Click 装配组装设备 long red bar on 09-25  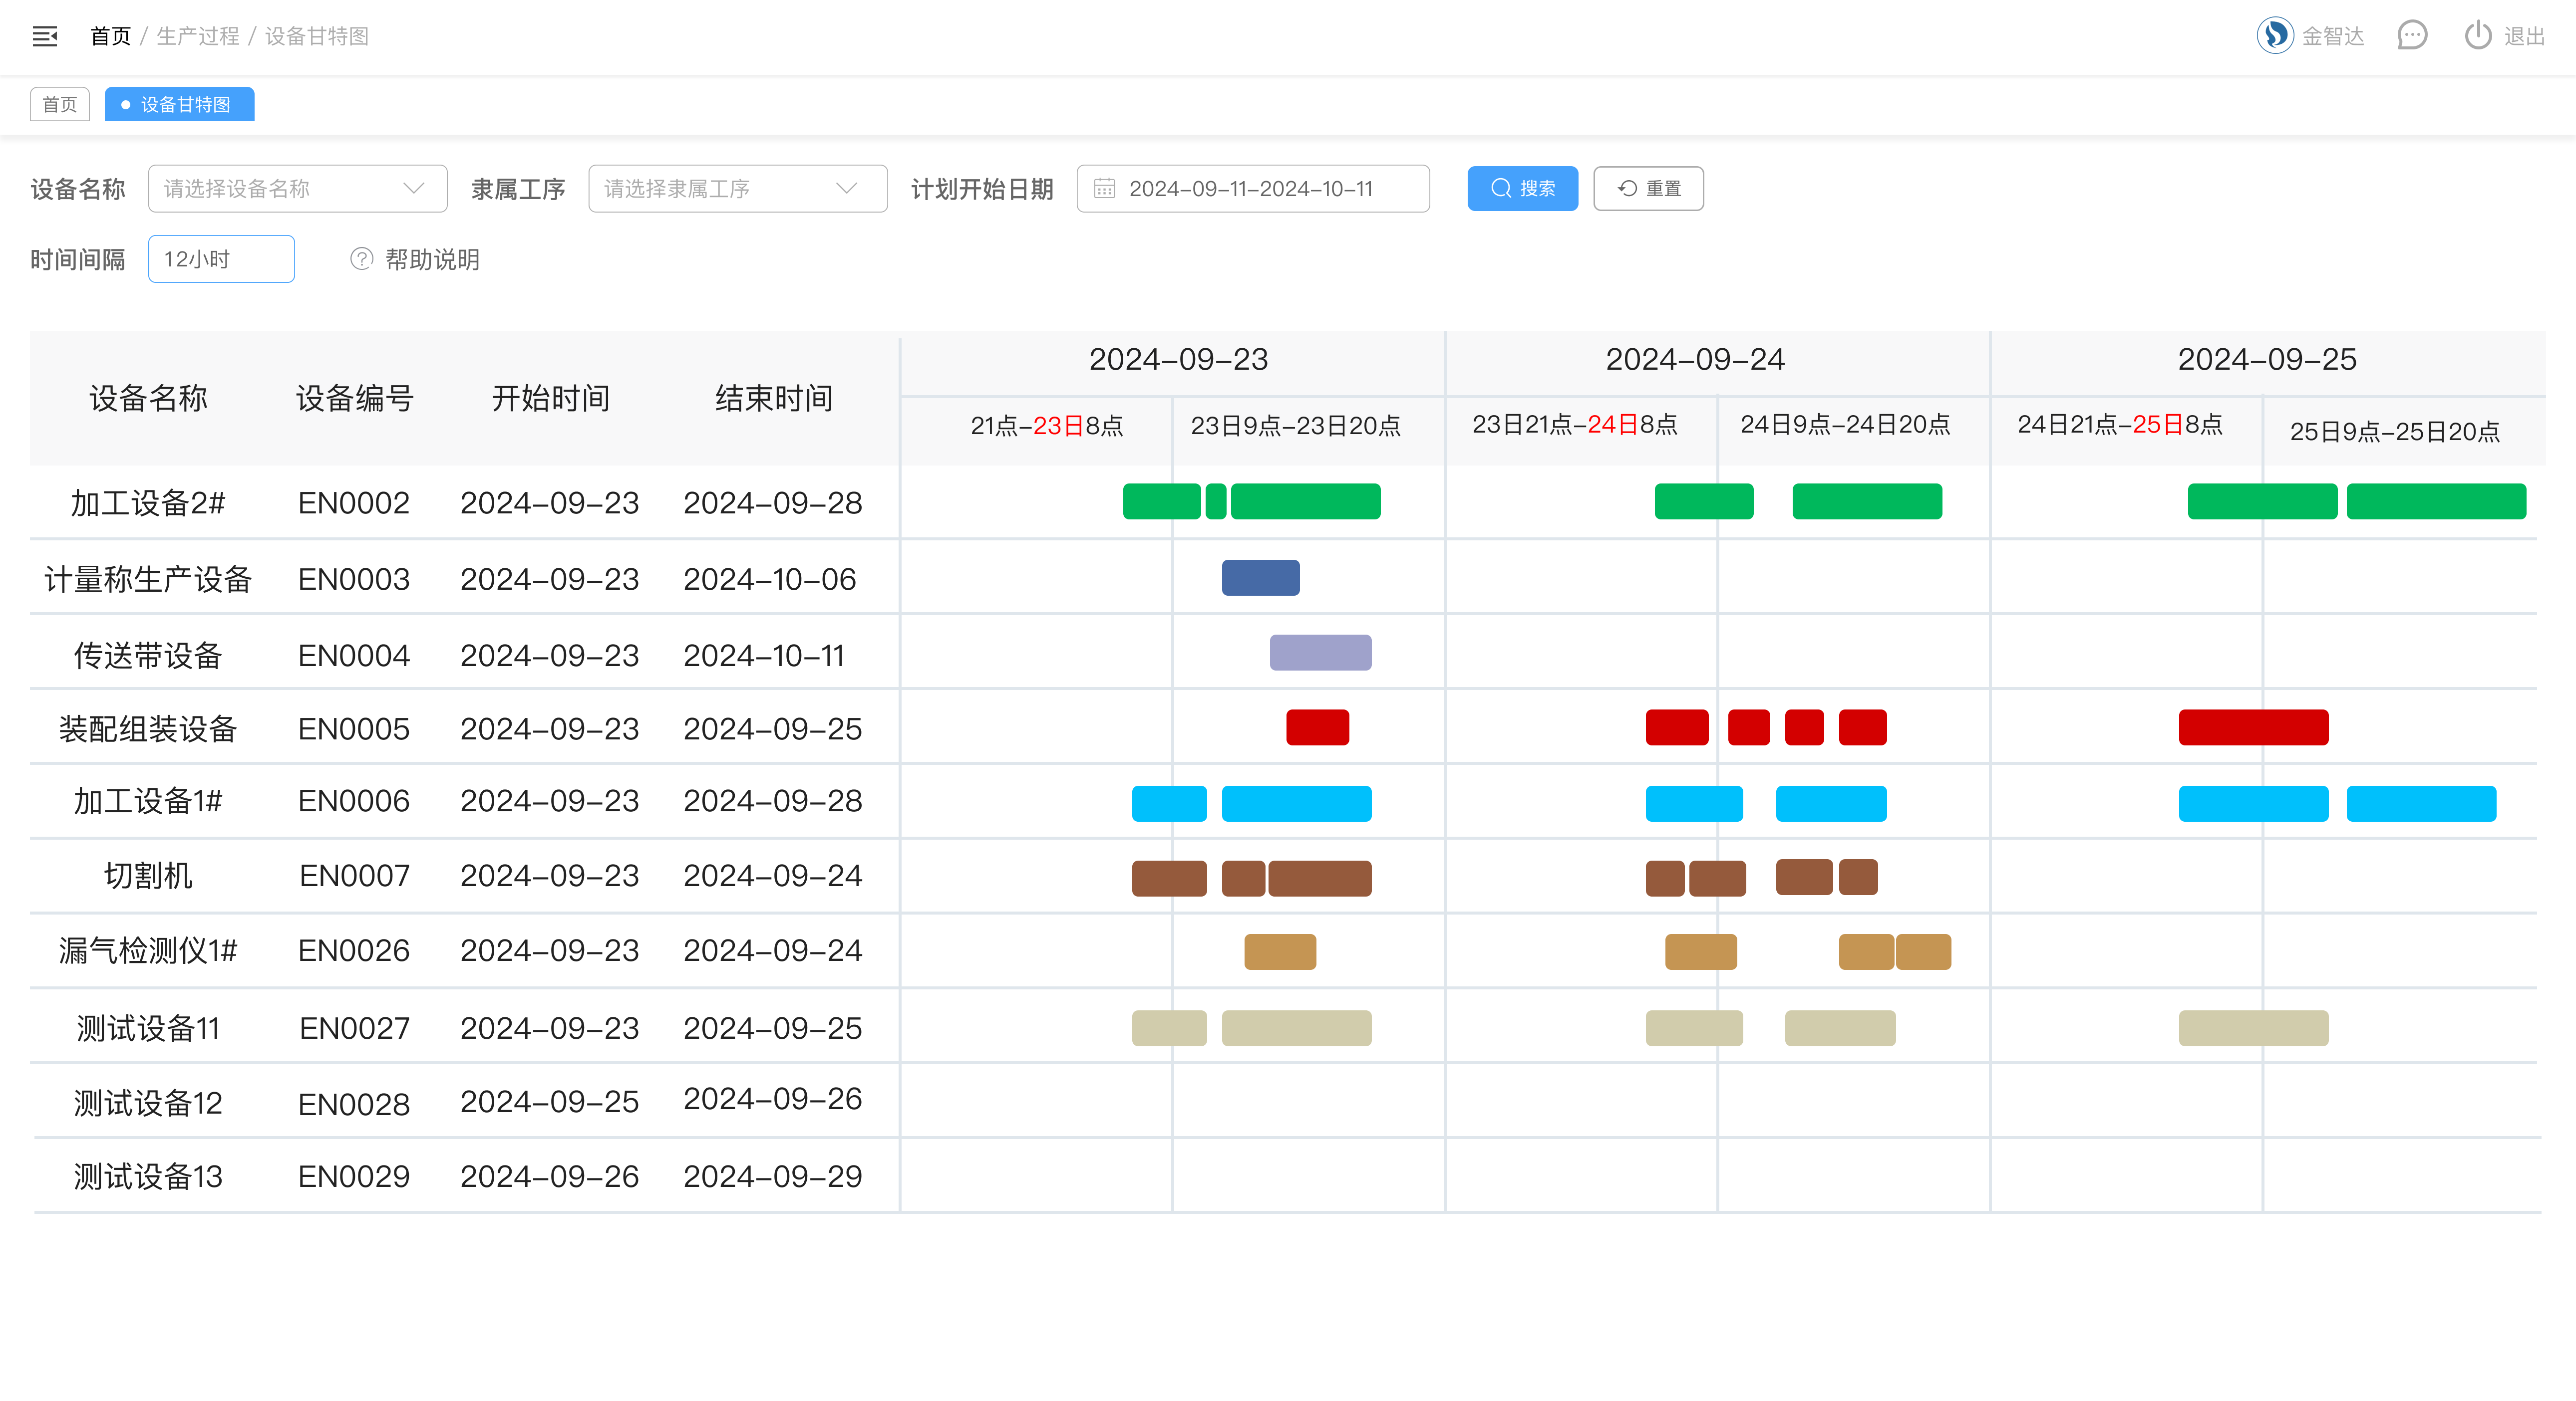pyautogui.click(x=2253, y=728)
